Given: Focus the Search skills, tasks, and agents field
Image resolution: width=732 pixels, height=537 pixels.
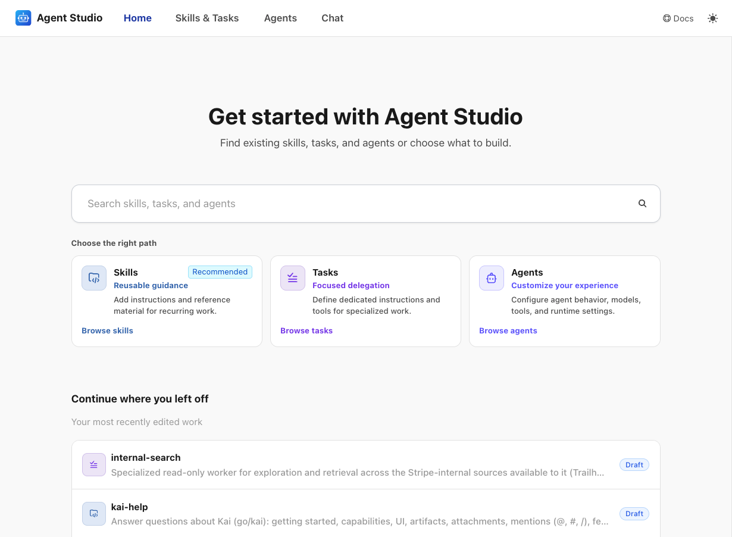Looking at the screenshot, I should [365, 204].
